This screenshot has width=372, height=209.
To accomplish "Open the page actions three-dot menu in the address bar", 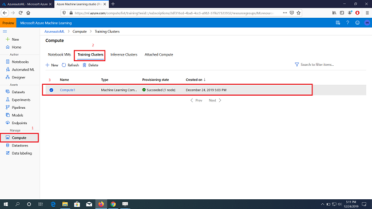I will pos(284,13).
